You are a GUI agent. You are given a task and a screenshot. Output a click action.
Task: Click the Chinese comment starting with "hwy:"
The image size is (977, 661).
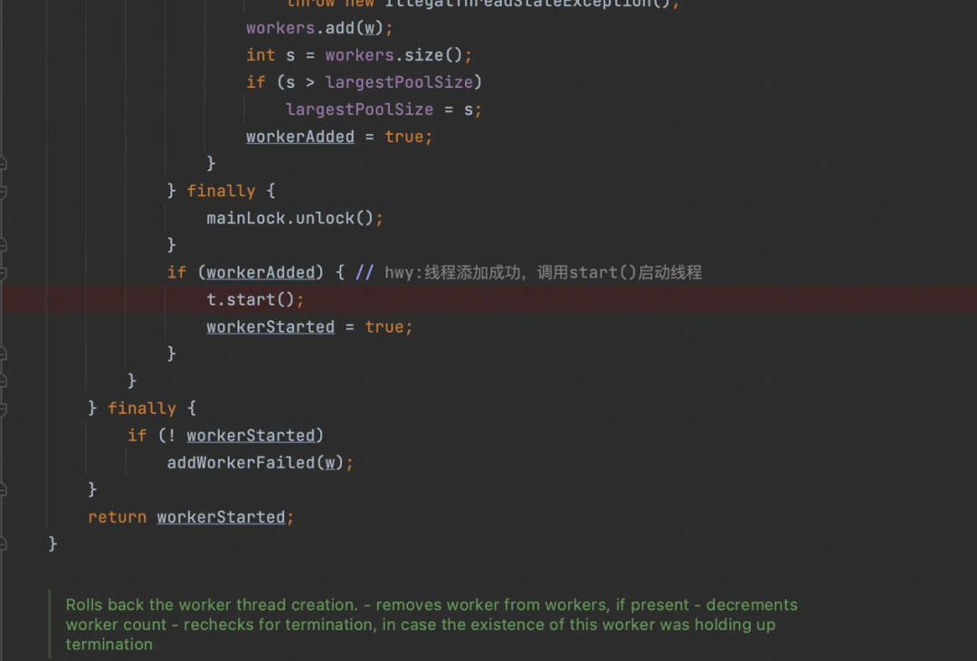click(x=543, y=273)
